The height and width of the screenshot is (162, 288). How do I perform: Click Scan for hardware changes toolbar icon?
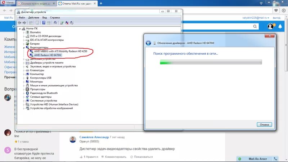55,23
